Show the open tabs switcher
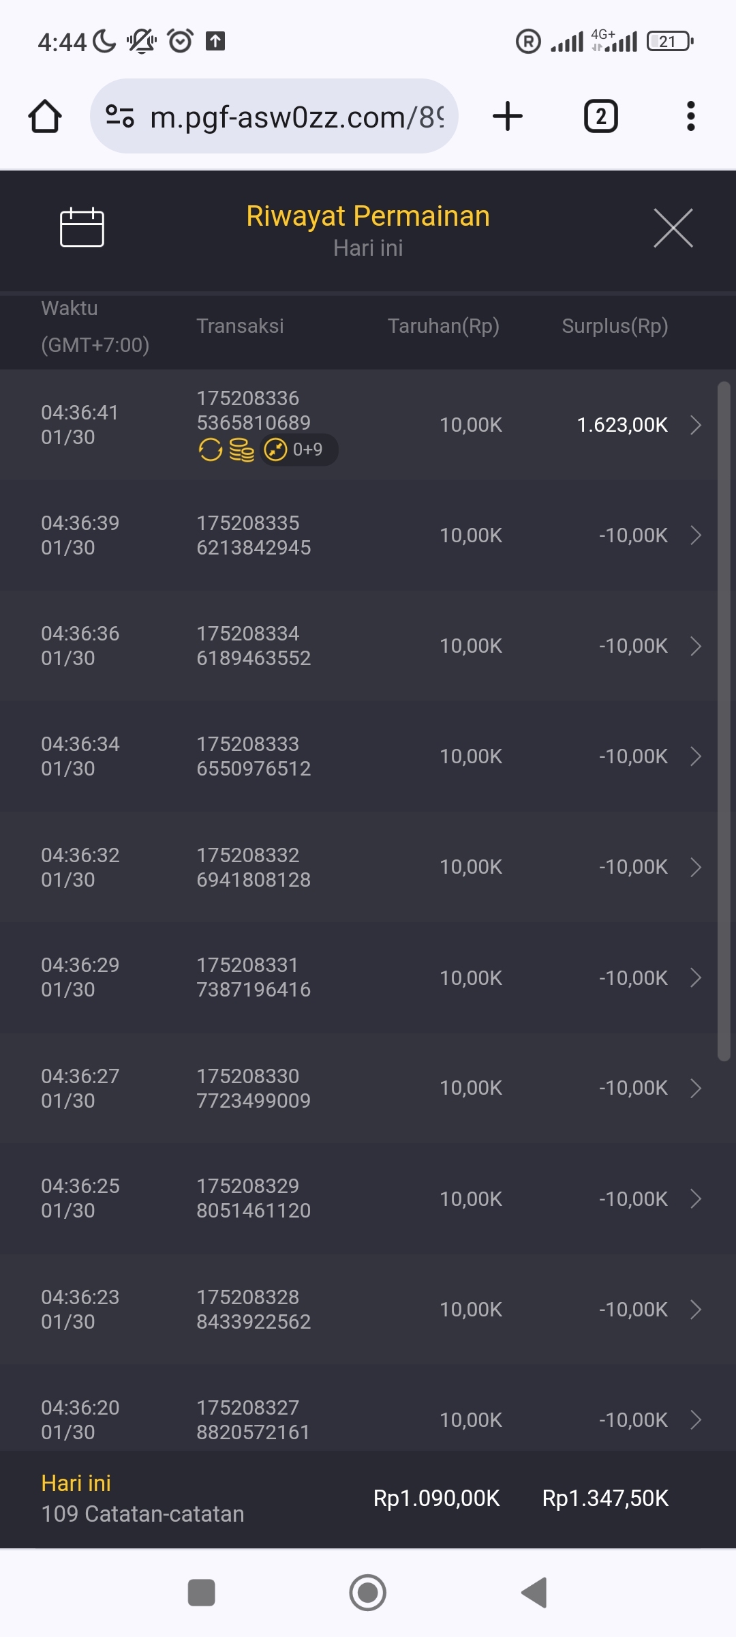This screenshot has width=736, height=1637. 600,116
